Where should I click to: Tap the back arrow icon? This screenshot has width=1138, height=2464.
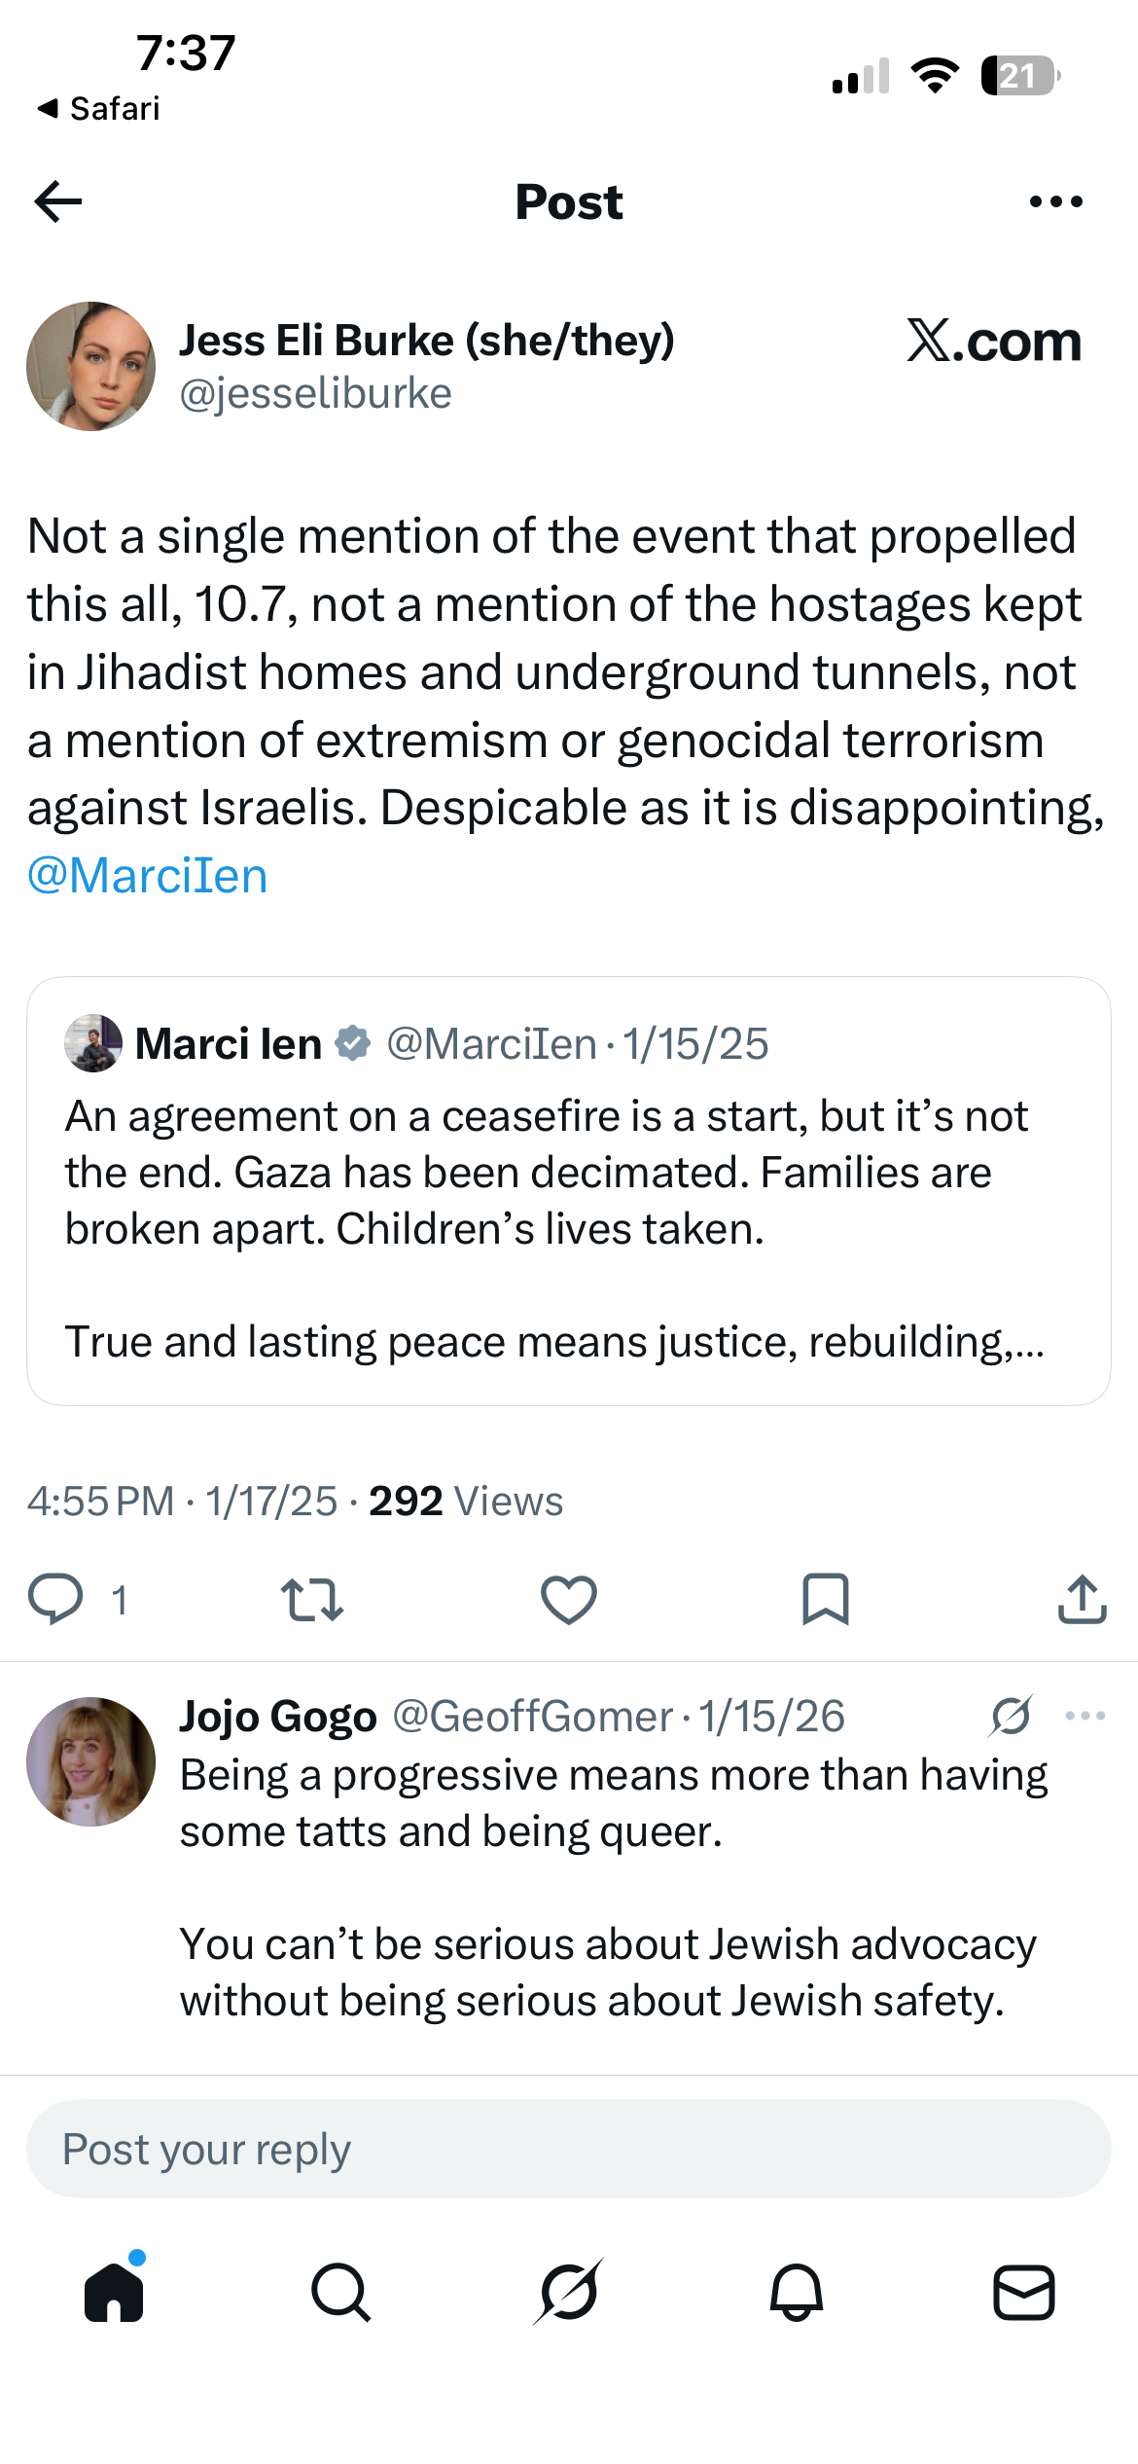pos(58,201)
